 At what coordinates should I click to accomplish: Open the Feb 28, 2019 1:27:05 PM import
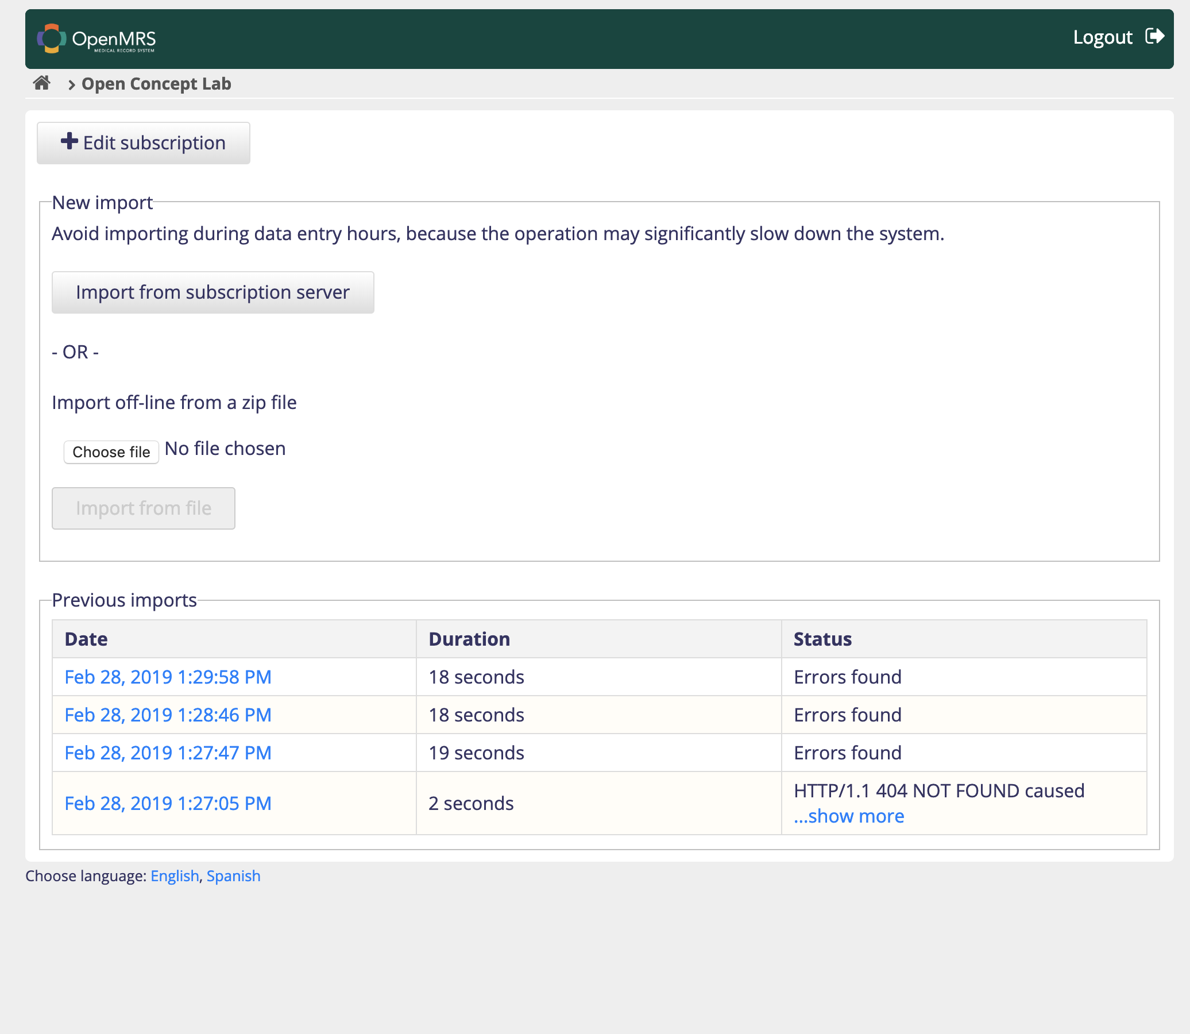tap(166, 802)
